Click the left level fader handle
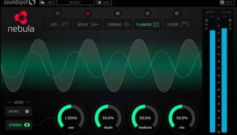The height and width of the screenshot is (135, 237). click(x=206, y=24)
